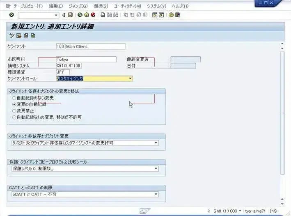Open the 保護レベル 0: 制限なし dropdown
291x216 pixels.
pos(156,168)
